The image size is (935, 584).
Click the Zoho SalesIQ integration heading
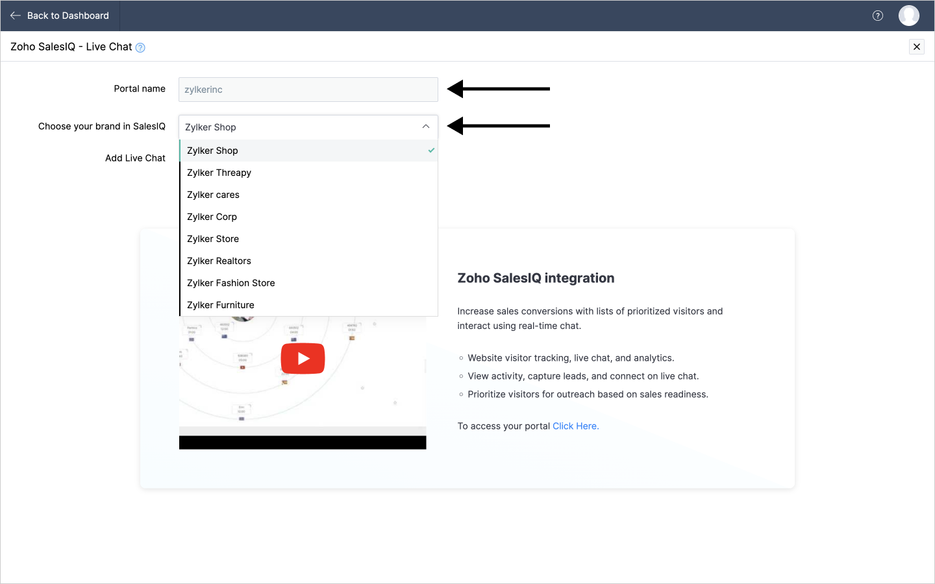(x=536, y=278)
